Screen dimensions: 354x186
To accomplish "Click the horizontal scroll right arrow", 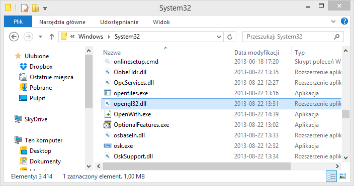I will 337,166.
